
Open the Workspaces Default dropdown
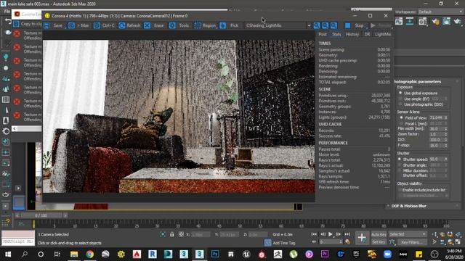[x=440, y=12]
